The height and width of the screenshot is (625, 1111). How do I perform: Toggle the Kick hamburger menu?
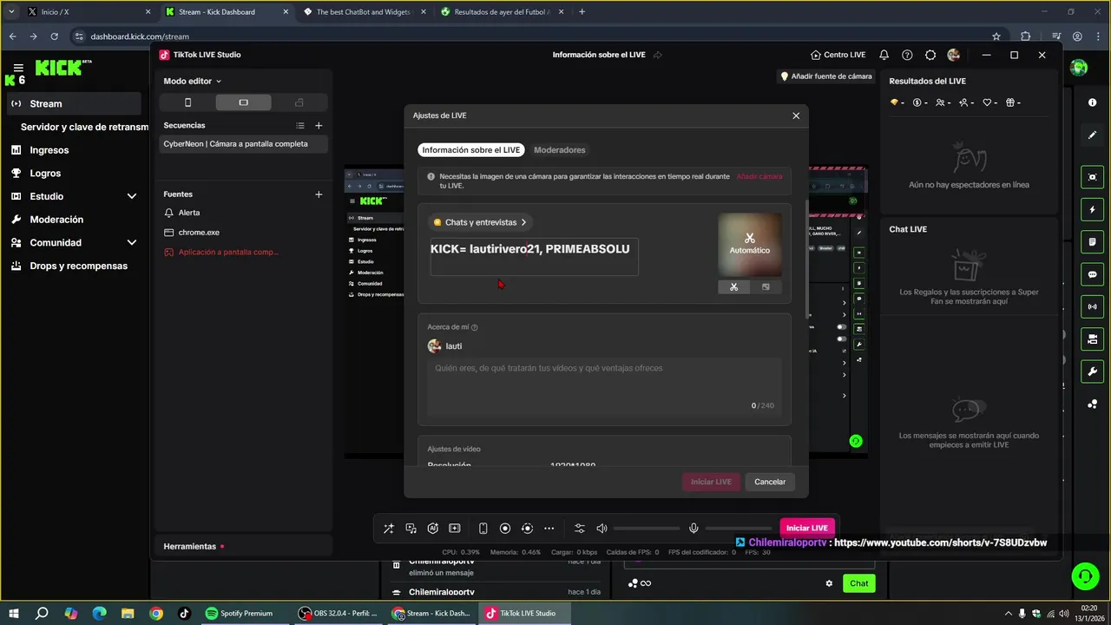coord(18,68)
